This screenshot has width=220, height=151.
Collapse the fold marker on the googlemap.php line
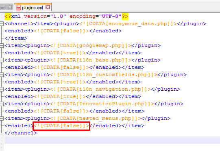click(1, 45)
